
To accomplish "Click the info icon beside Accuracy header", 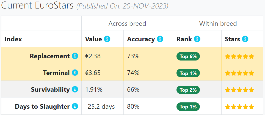I will point(160,39).
